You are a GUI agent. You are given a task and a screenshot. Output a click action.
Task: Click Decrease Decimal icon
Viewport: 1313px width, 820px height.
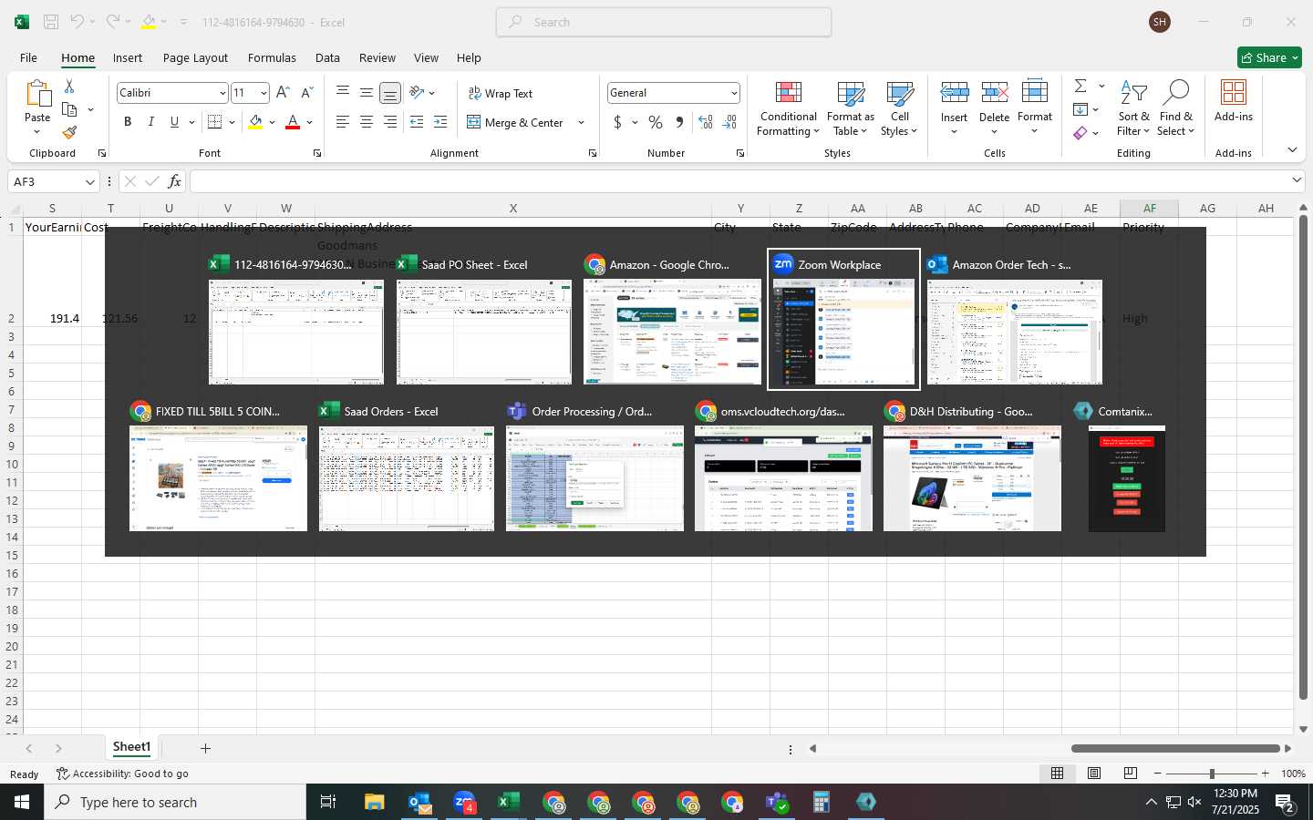pos(729,122)
